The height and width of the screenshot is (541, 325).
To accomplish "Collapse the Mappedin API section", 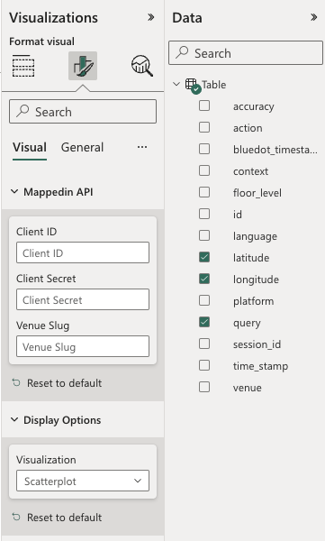I will [x=14, y=191].
